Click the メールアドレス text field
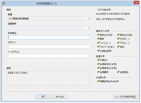 [x=49, y=56]
